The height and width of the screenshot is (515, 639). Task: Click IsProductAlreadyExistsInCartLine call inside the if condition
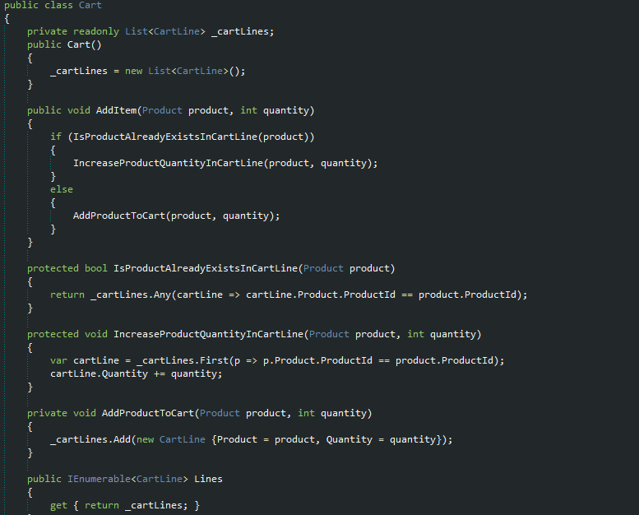click(165, 137)
